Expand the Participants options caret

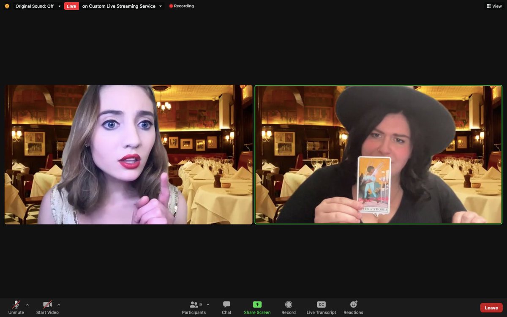(208, 305)
